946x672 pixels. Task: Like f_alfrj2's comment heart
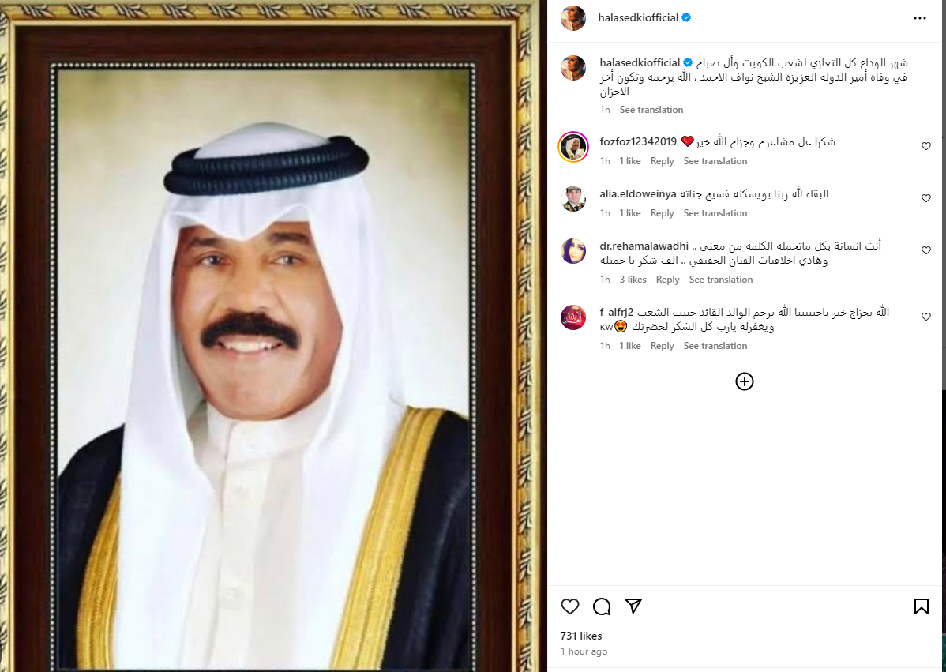coord(926,316)
